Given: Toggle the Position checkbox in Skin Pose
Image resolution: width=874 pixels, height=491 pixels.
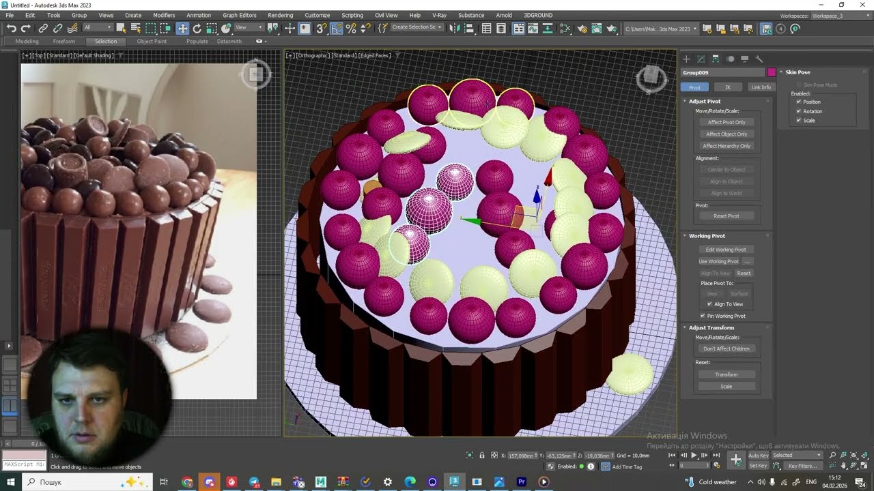Looking at the screenshot, I should [x=799, y=102].
